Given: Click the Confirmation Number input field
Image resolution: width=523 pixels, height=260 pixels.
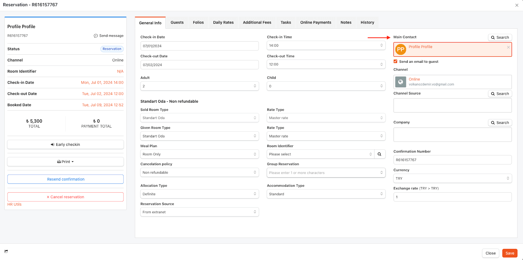Looking at the screenshot, I should click(x=452, y=160).
